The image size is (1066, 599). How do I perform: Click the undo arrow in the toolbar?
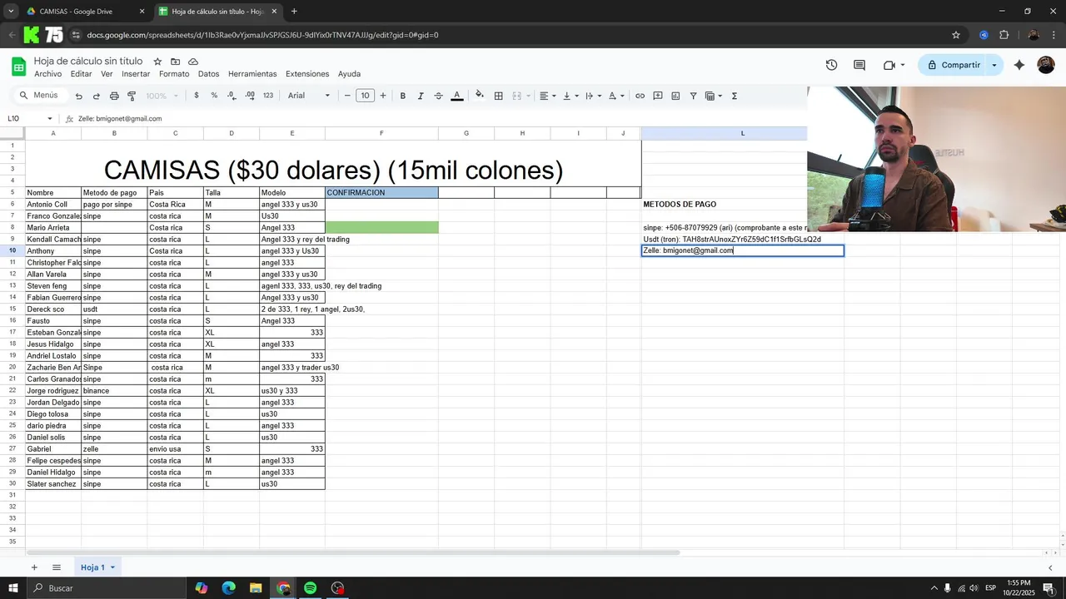pyautogui.click(x=79, y=96)
